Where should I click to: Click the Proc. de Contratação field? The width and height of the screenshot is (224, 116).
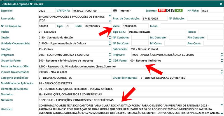153,18
